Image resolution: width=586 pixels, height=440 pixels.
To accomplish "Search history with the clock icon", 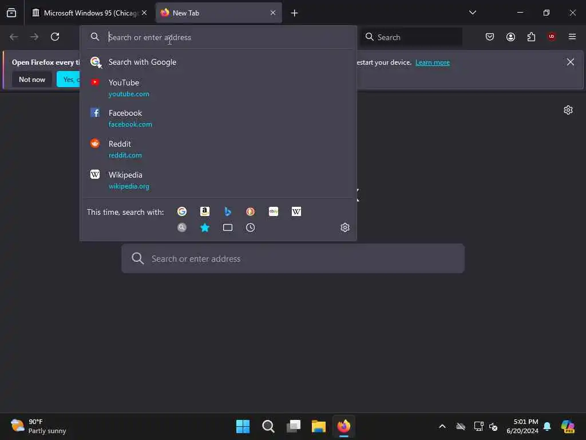I will (251, 227).
